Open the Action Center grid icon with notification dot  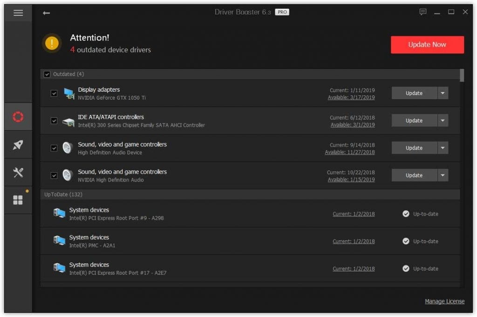[18, 200]
